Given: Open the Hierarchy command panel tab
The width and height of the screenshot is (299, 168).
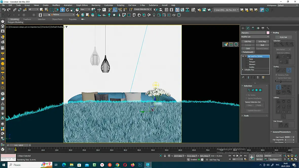Looking at the screenshot, I should [253, 28].
